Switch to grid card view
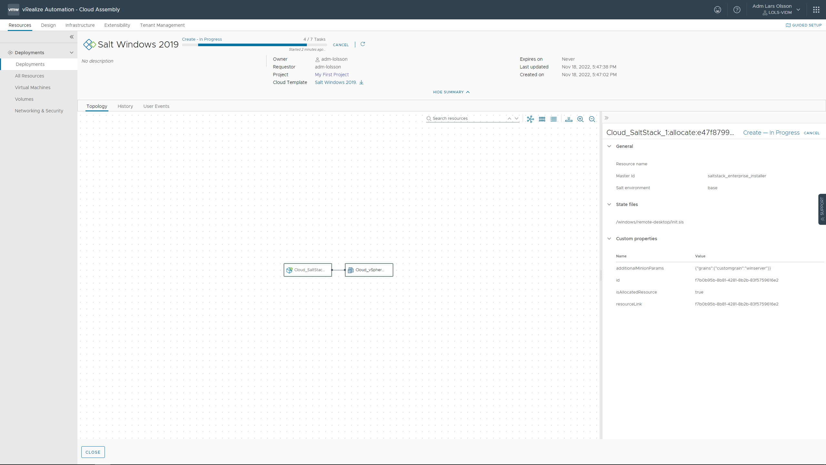826x465 pixels. click(x=542, y=119)
